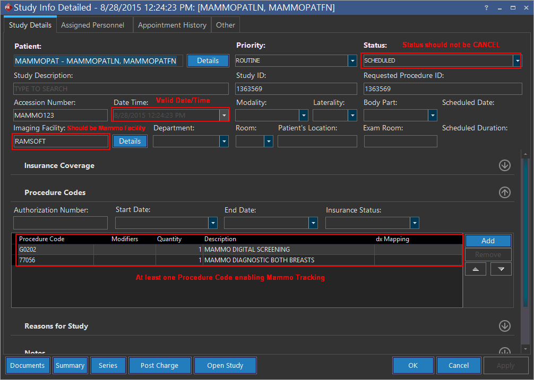Expand the Body Part dropdown

coord(433,115)
